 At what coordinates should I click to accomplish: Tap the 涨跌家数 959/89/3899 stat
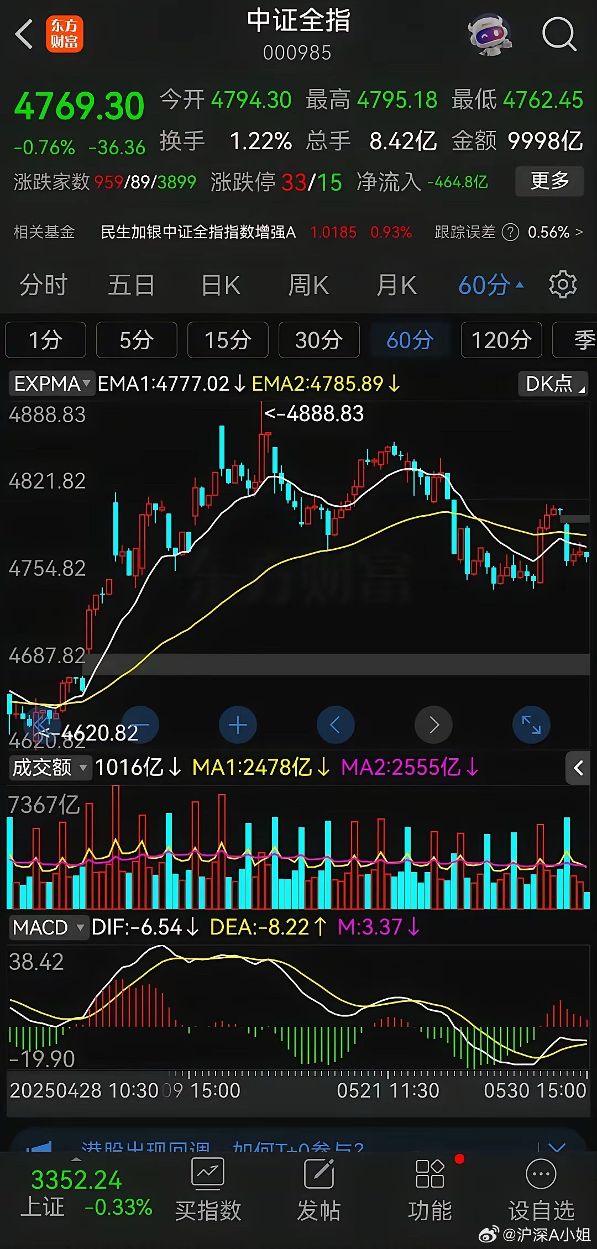105,182
